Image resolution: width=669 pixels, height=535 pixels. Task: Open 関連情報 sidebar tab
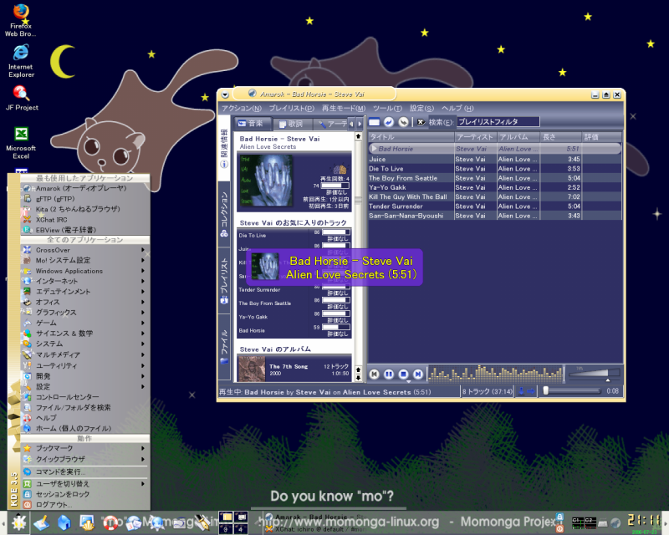(x=224, y=149)
